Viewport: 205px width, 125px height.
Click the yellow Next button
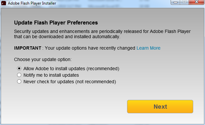(160, 106)
